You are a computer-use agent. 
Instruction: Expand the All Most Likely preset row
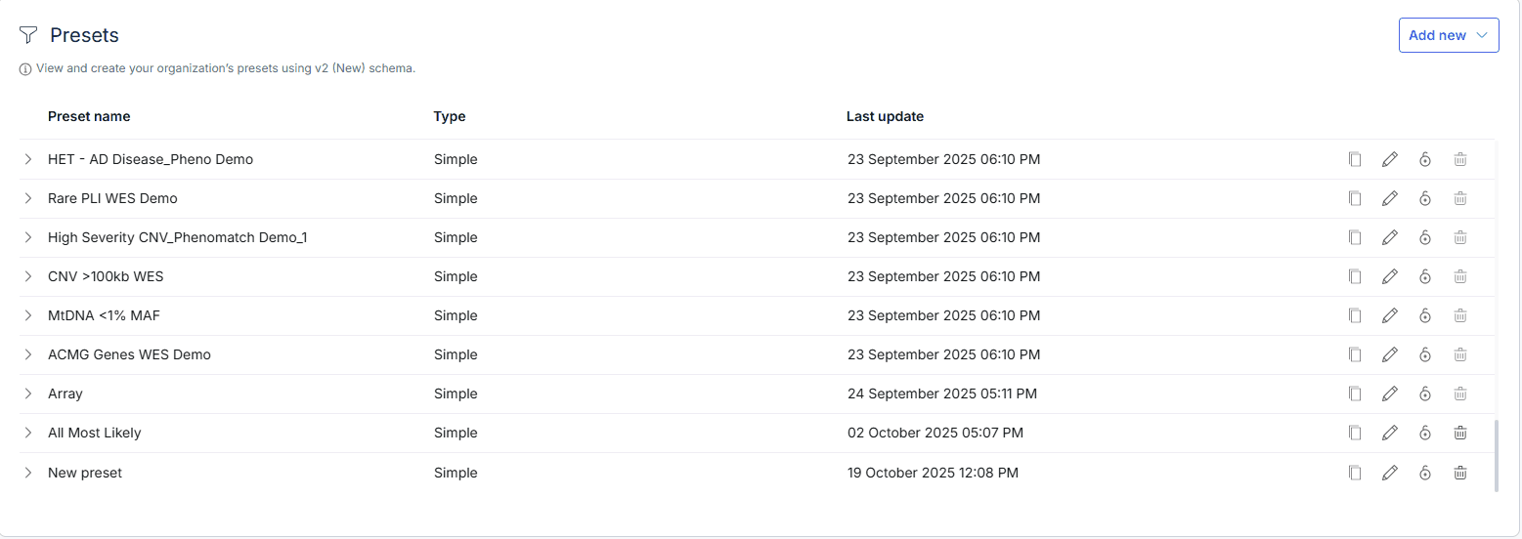tap(28, 433)
